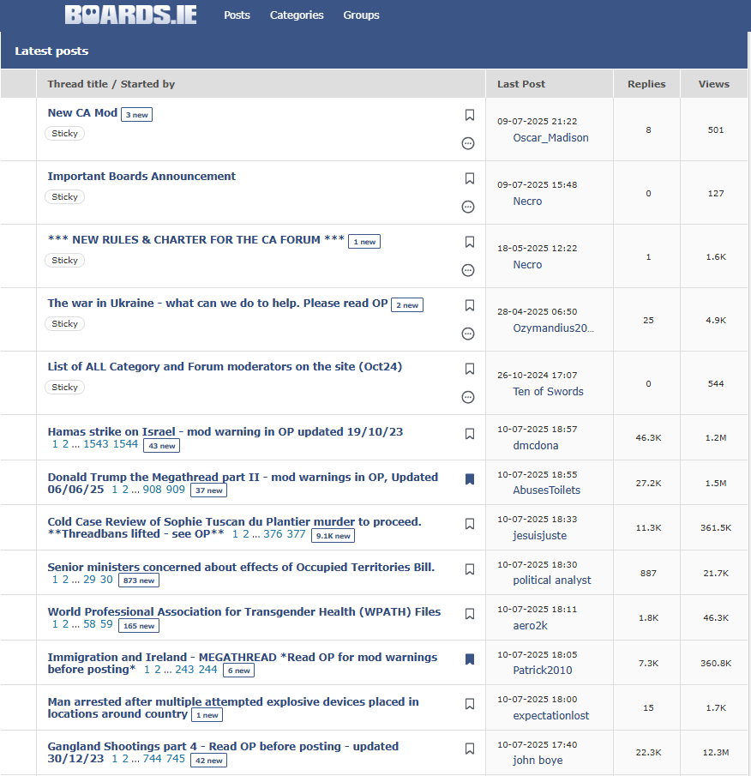The height and width of the screenshot is (776, 751).
Task: Click the Boards.ie logo
Action: [x=130, y=15]
